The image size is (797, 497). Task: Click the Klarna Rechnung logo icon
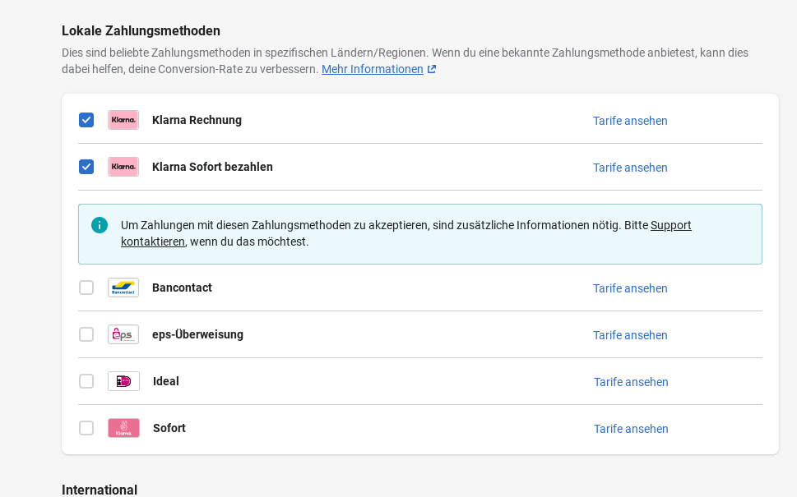pos(123,120)
